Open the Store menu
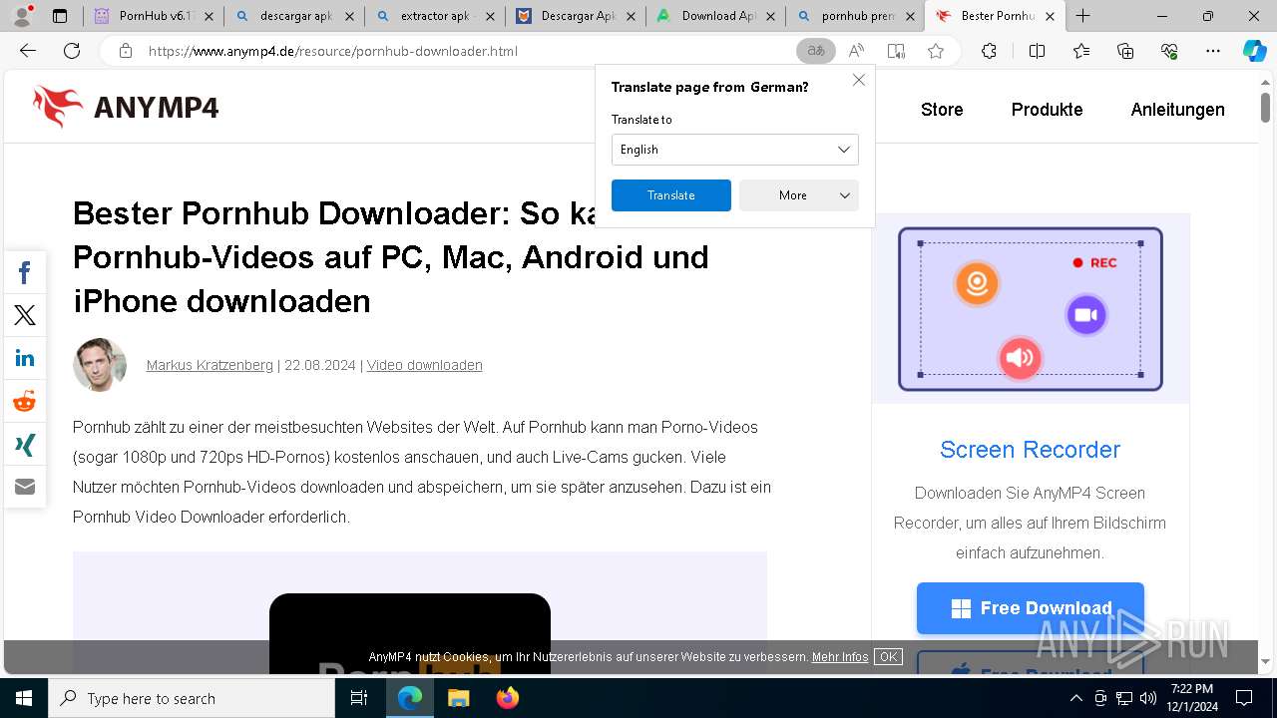1277x718 pixels. point(942,110)
